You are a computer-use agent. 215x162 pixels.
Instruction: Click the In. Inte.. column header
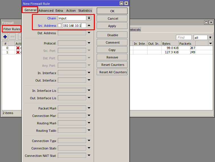(140, 44)
